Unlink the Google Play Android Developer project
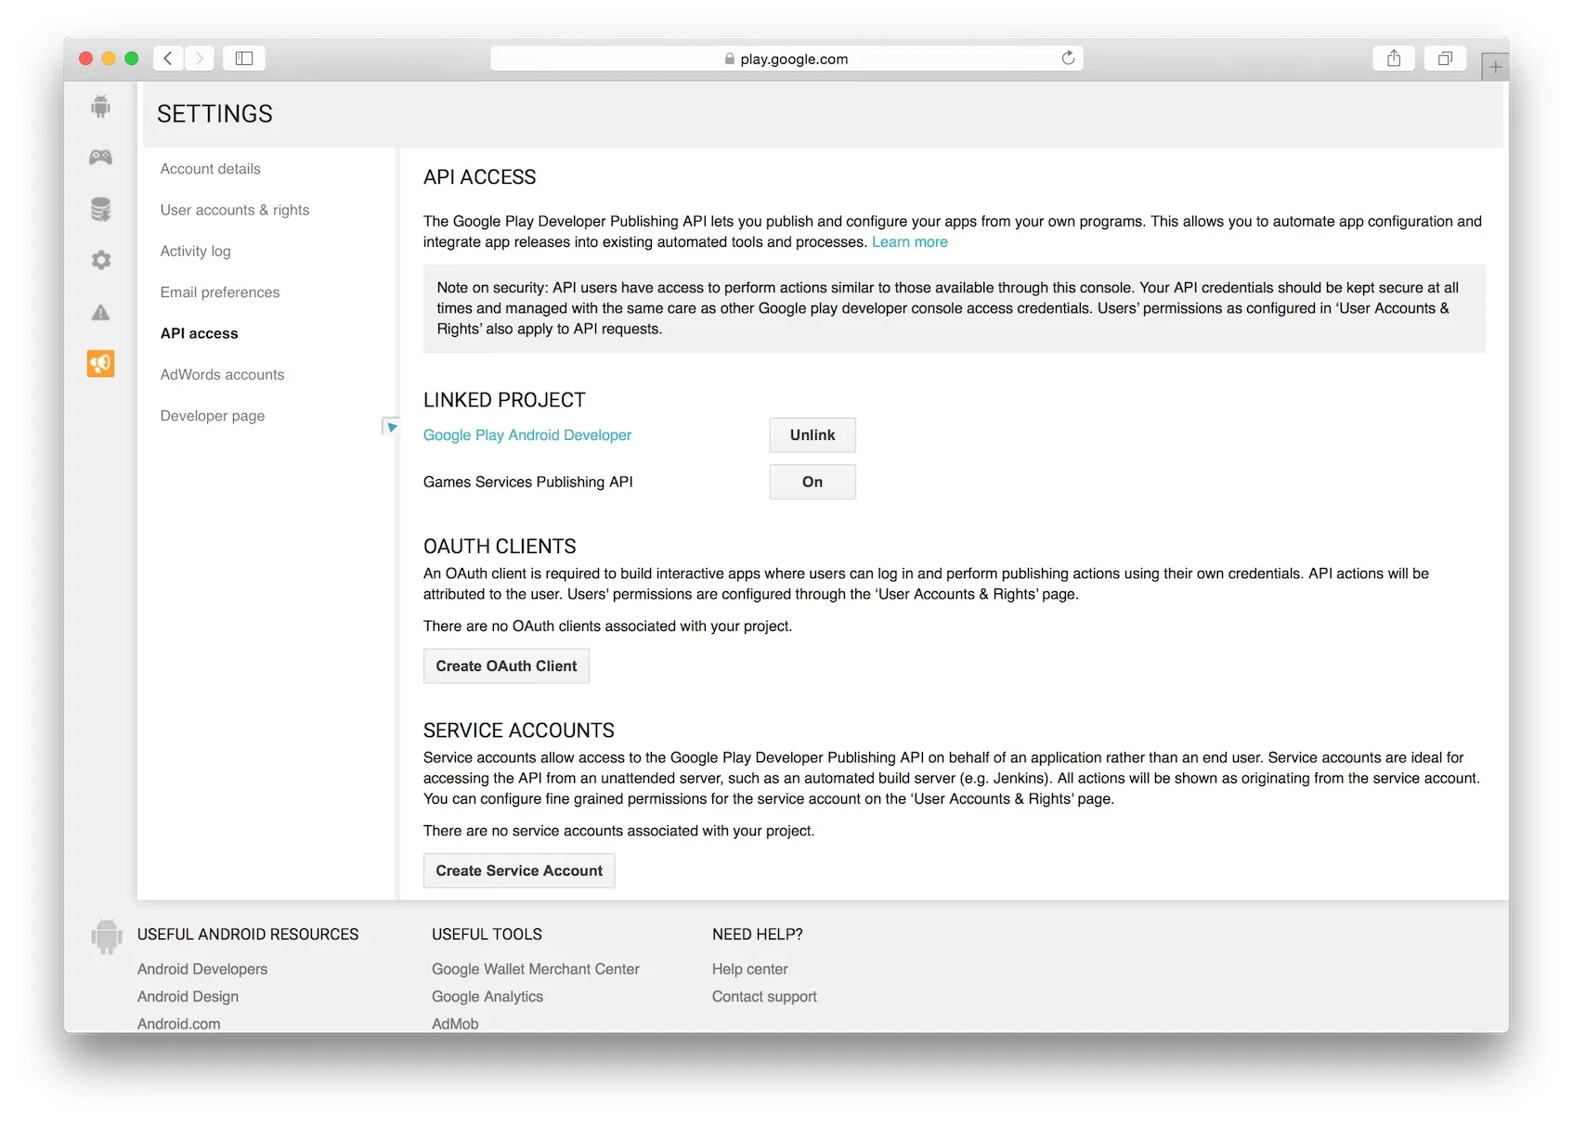This screenshot has height=1124, width=1573. click(812, 435)
